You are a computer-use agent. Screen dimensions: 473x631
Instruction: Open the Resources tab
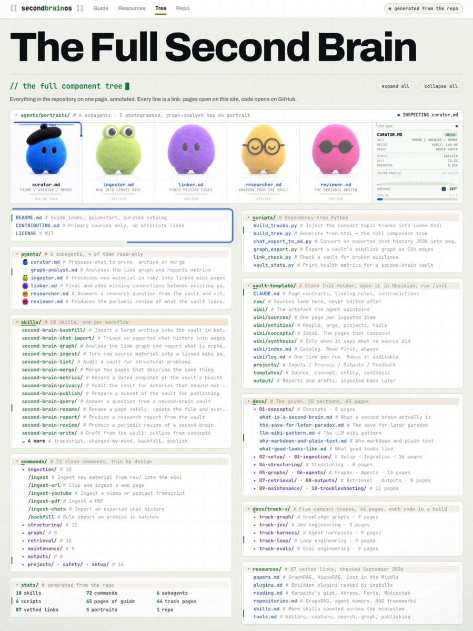pos(132,8)
